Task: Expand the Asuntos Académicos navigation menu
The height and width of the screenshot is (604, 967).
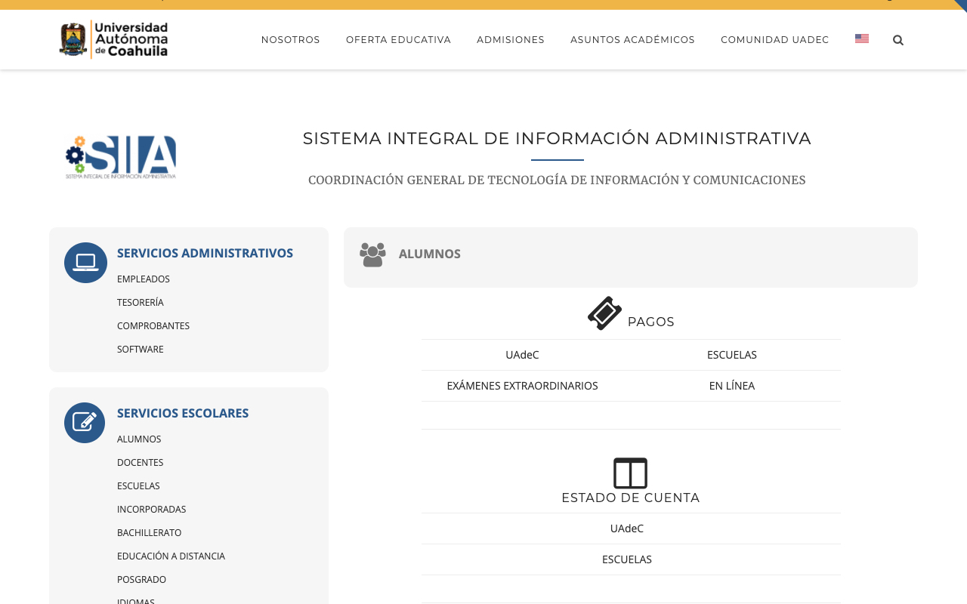Action: tap(632, 40)
